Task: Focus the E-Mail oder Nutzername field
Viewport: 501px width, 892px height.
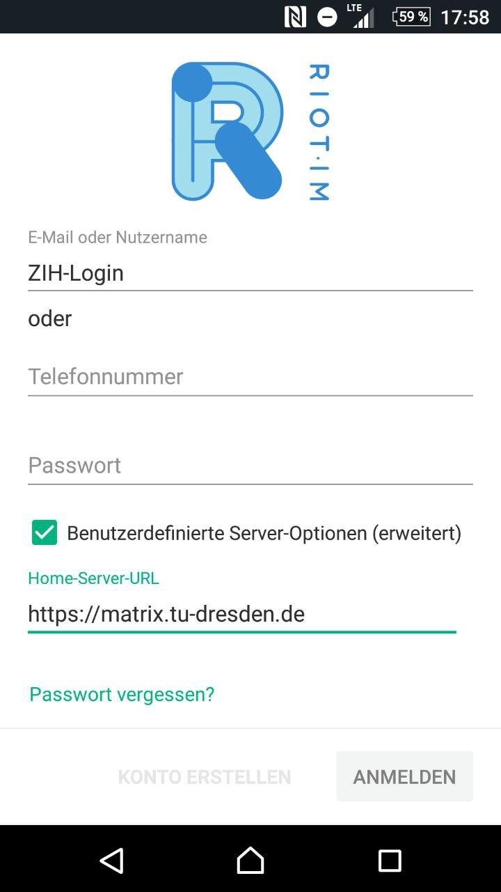Action: 250,272
